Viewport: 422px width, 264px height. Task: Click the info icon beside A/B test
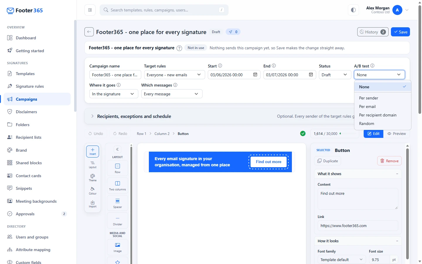(372, 66)
